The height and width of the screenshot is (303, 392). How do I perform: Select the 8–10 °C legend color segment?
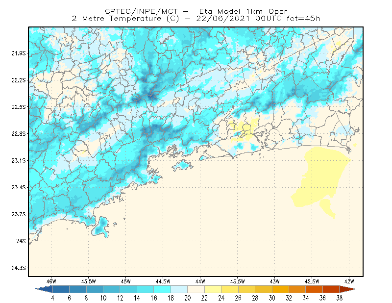(95, 289)
